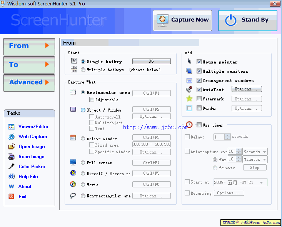Select Object / Window capture option
282x227 pixels.
click(83, 110)
